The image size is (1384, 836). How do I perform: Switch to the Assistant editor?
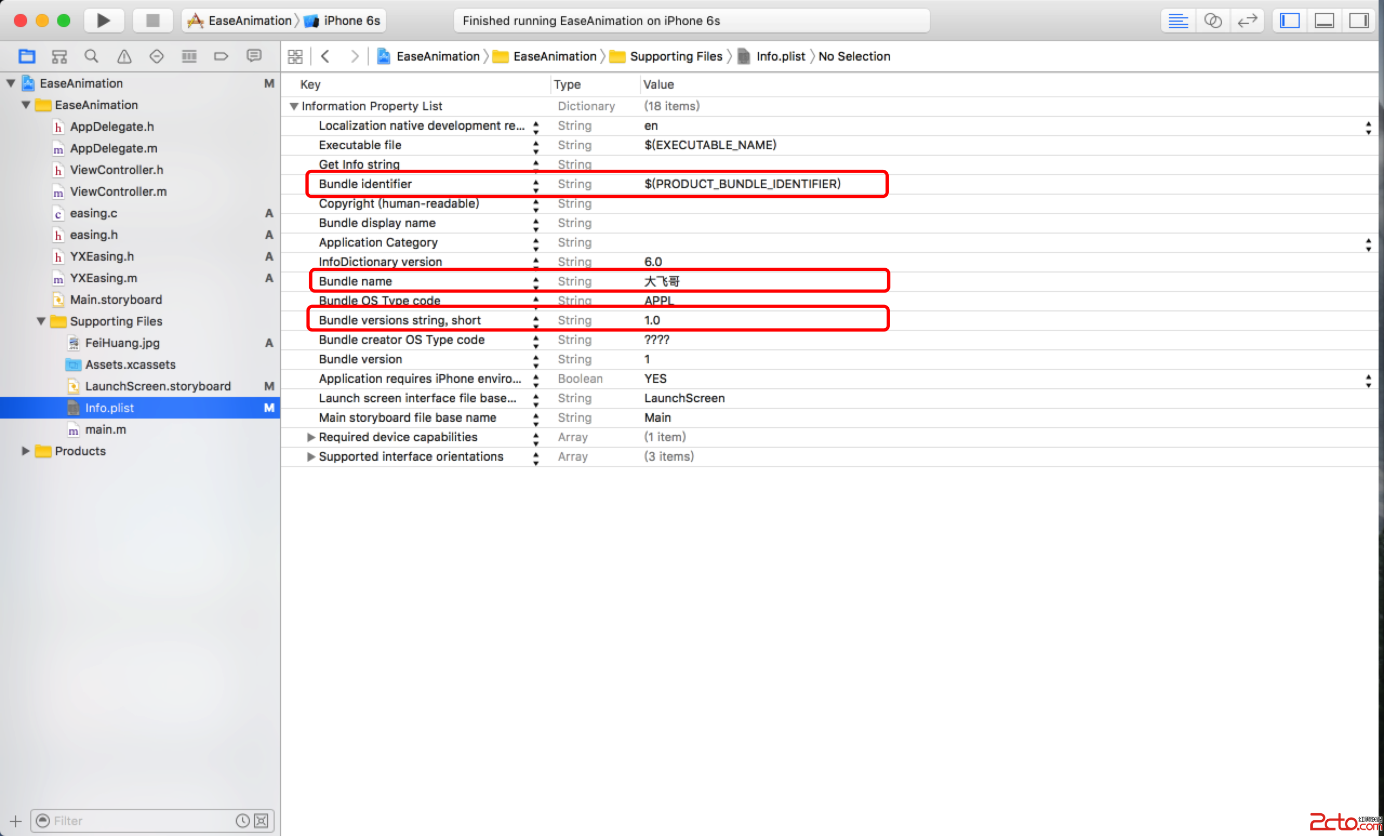point(1212,21)
